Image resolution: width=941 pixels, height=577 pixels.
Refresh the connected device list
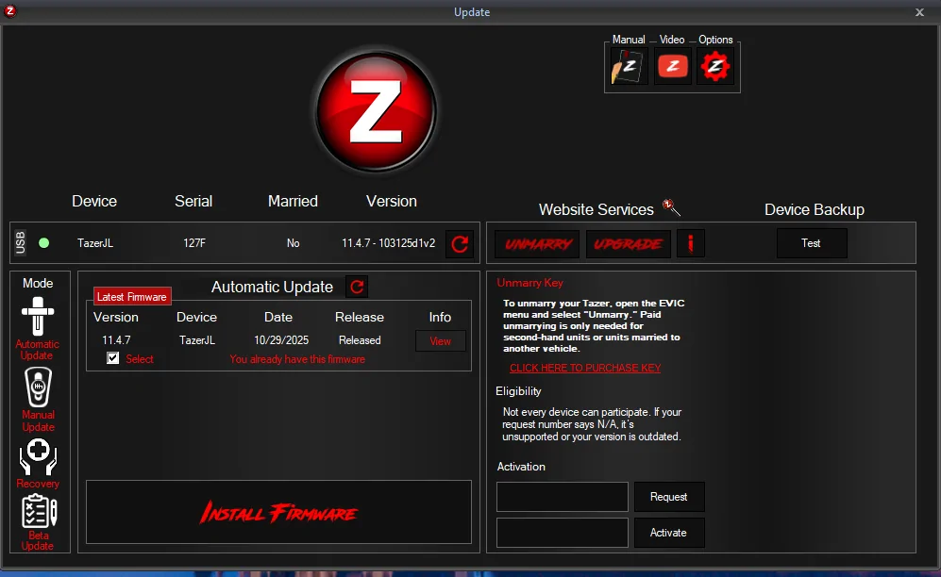click(x=460, y=243)
